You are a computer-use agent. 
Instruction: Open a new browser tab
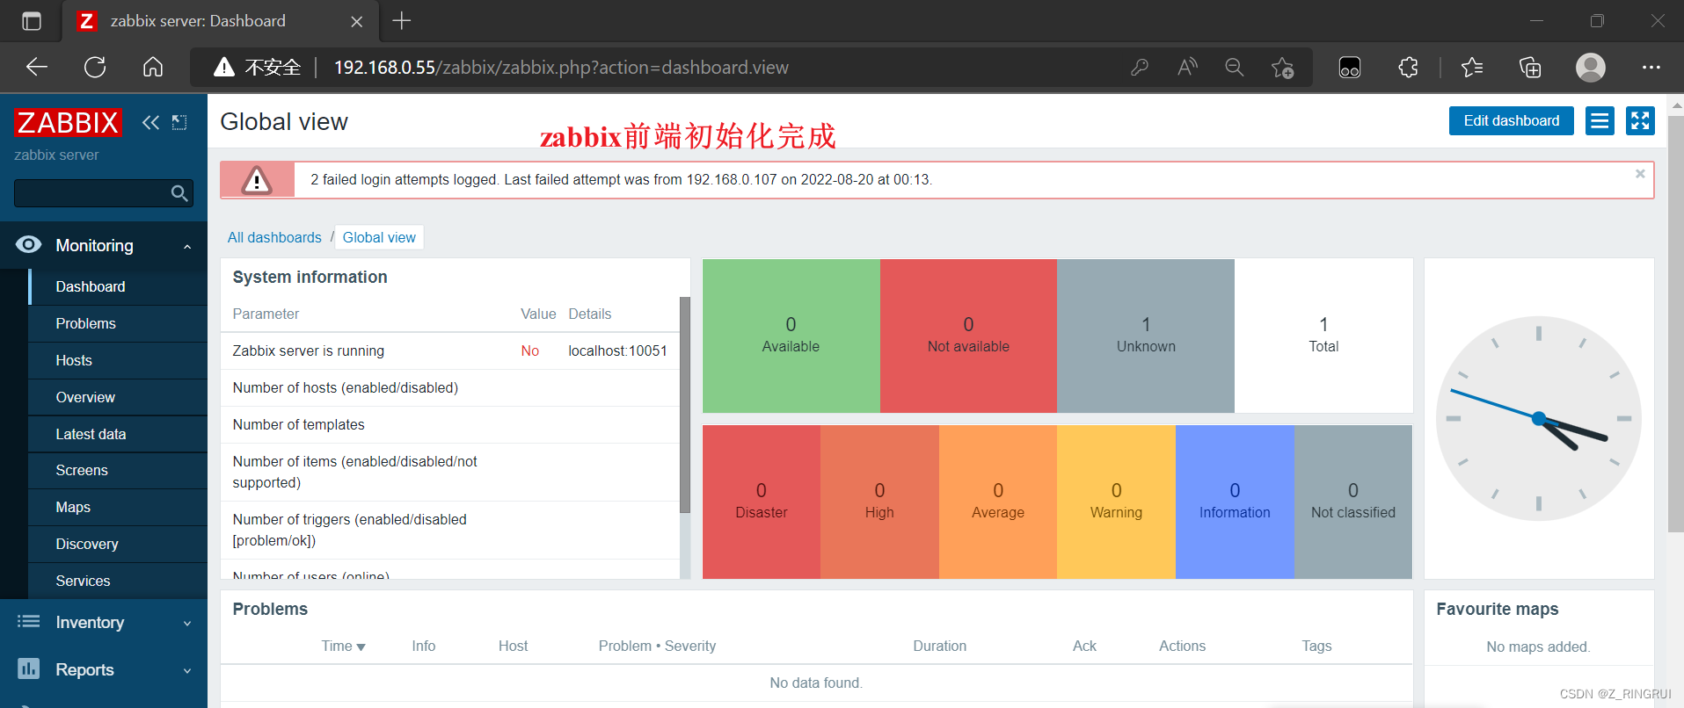pyautogui.click(x=402, y=21)
